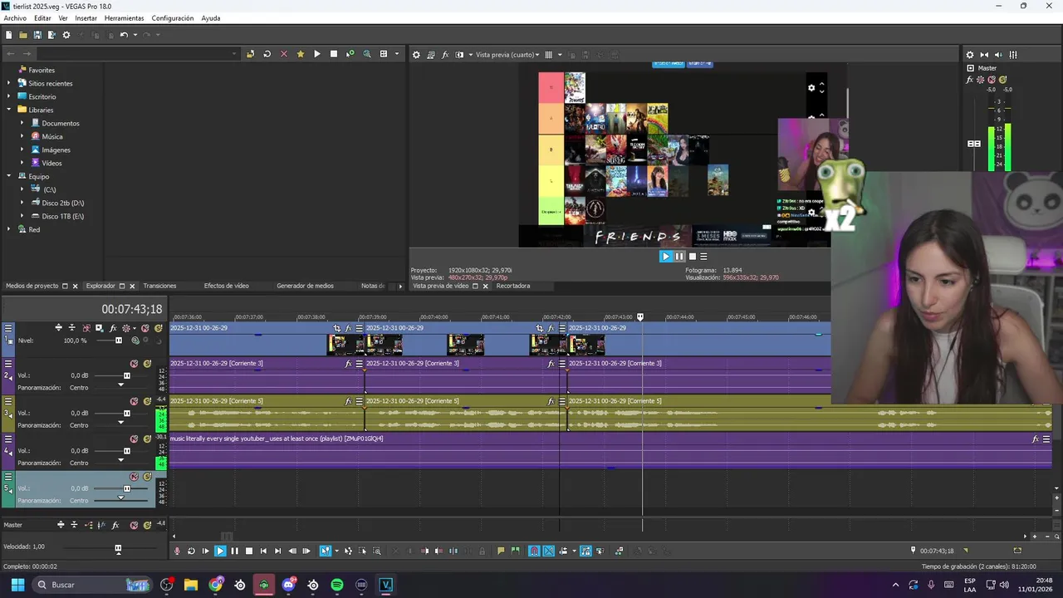Open Master bus settings gear
The width and height of the screenshot is (1063, 598).
(969, 55)
